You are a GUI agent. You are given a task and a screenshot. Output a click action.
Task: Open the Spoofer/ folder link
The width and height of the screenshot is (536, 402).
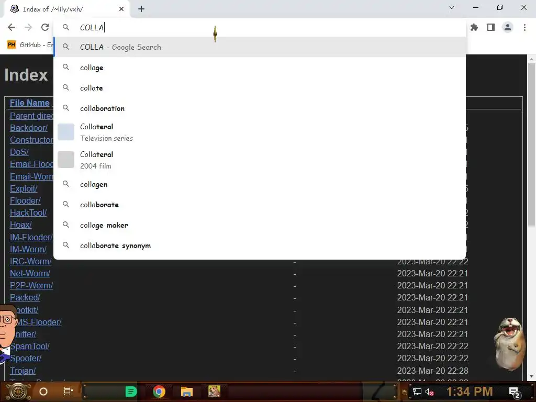pos(26,358)
